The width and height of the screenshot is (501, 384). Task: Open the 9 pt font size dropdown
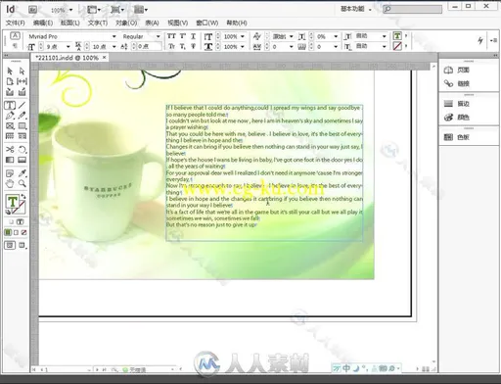coord(68,47)
